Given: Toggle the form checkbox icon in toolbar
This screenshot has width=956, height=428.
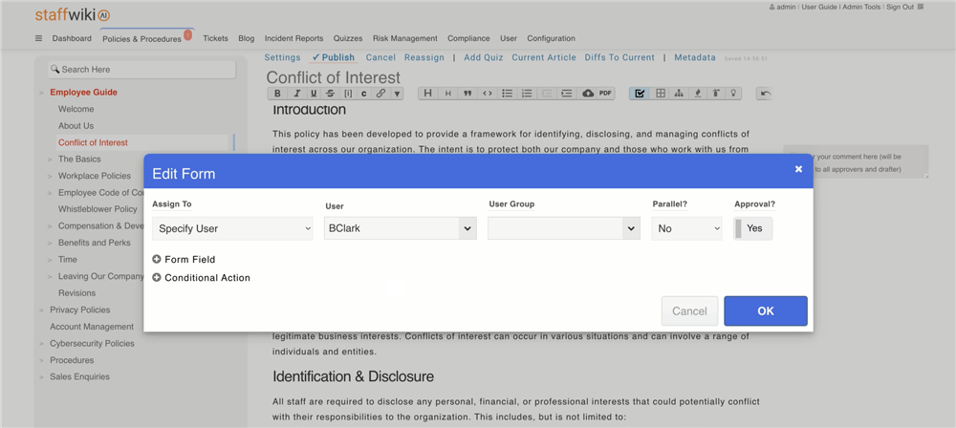Looking at the screenshot, I should [640, 94].
